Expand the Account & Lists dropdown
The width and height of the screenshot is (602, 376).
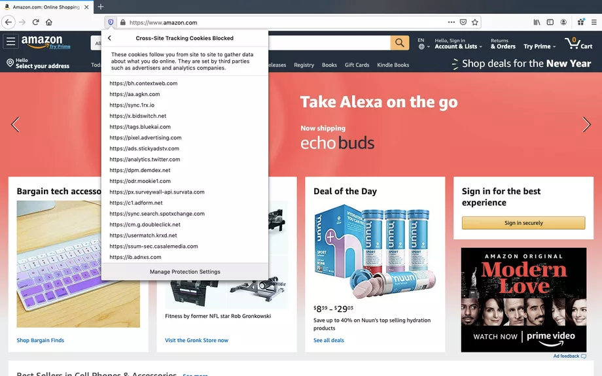tap(458, 43)
